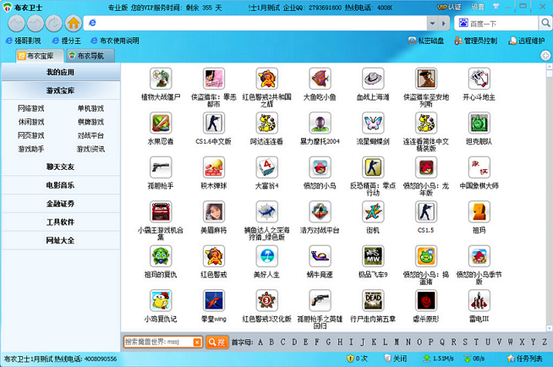Expand 网址大全 category
The image size is (553, 367).
click(x=61, y=240)
